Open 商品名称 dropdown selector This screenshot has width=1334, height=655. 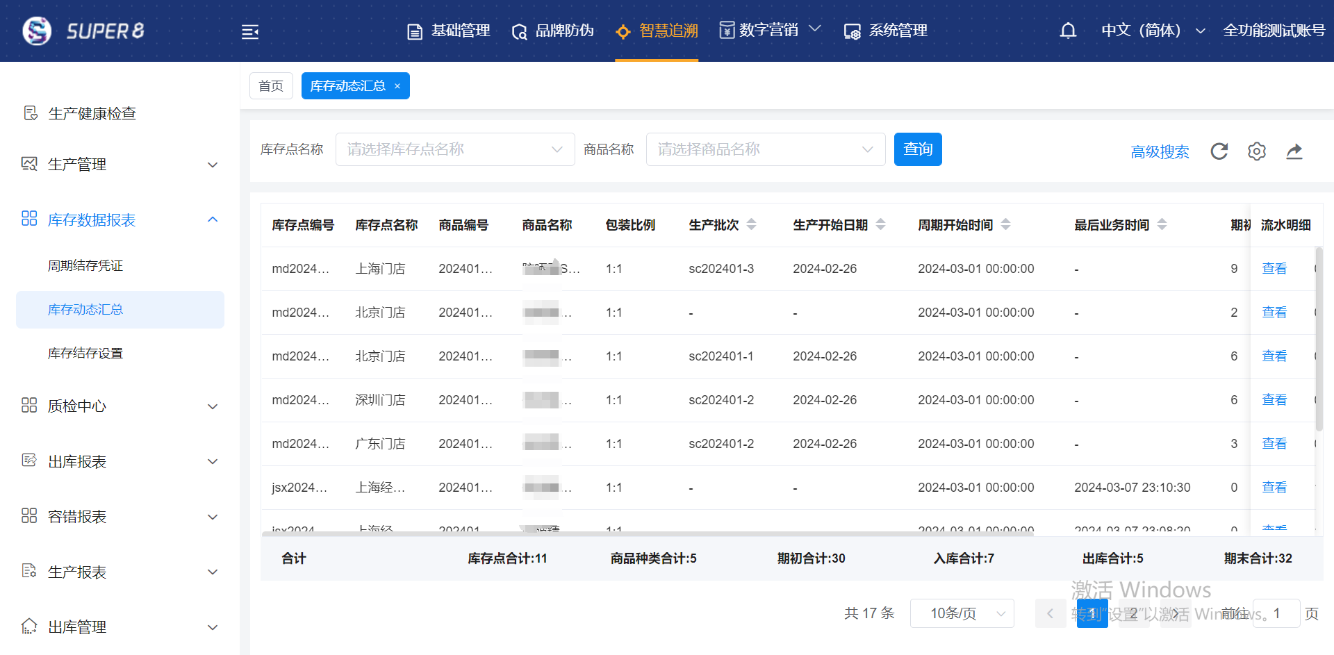765,149
